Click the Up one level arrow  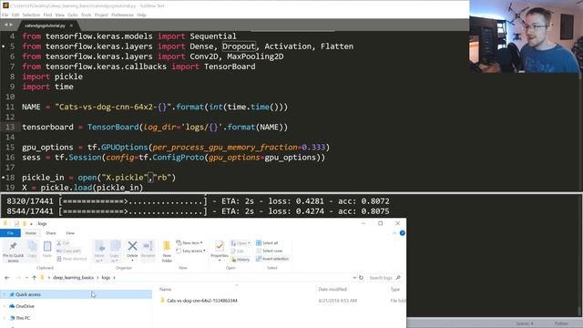pos(35,278)
